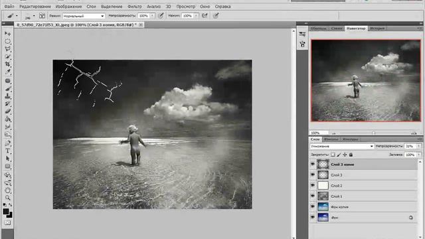The width and height of the screenshot is (425, 239).
Task: Select the Horizontal Type tool
Action: click(7, 151)
